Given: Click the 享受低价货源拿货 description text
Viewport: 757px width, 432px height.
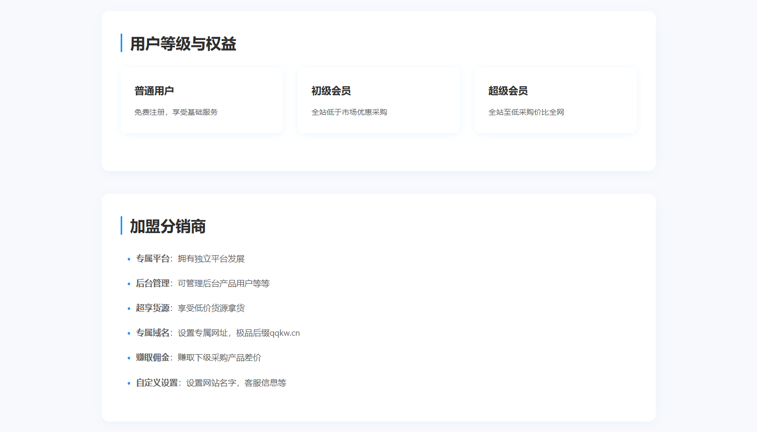Looking at the screenshot, I should (211, 308).
